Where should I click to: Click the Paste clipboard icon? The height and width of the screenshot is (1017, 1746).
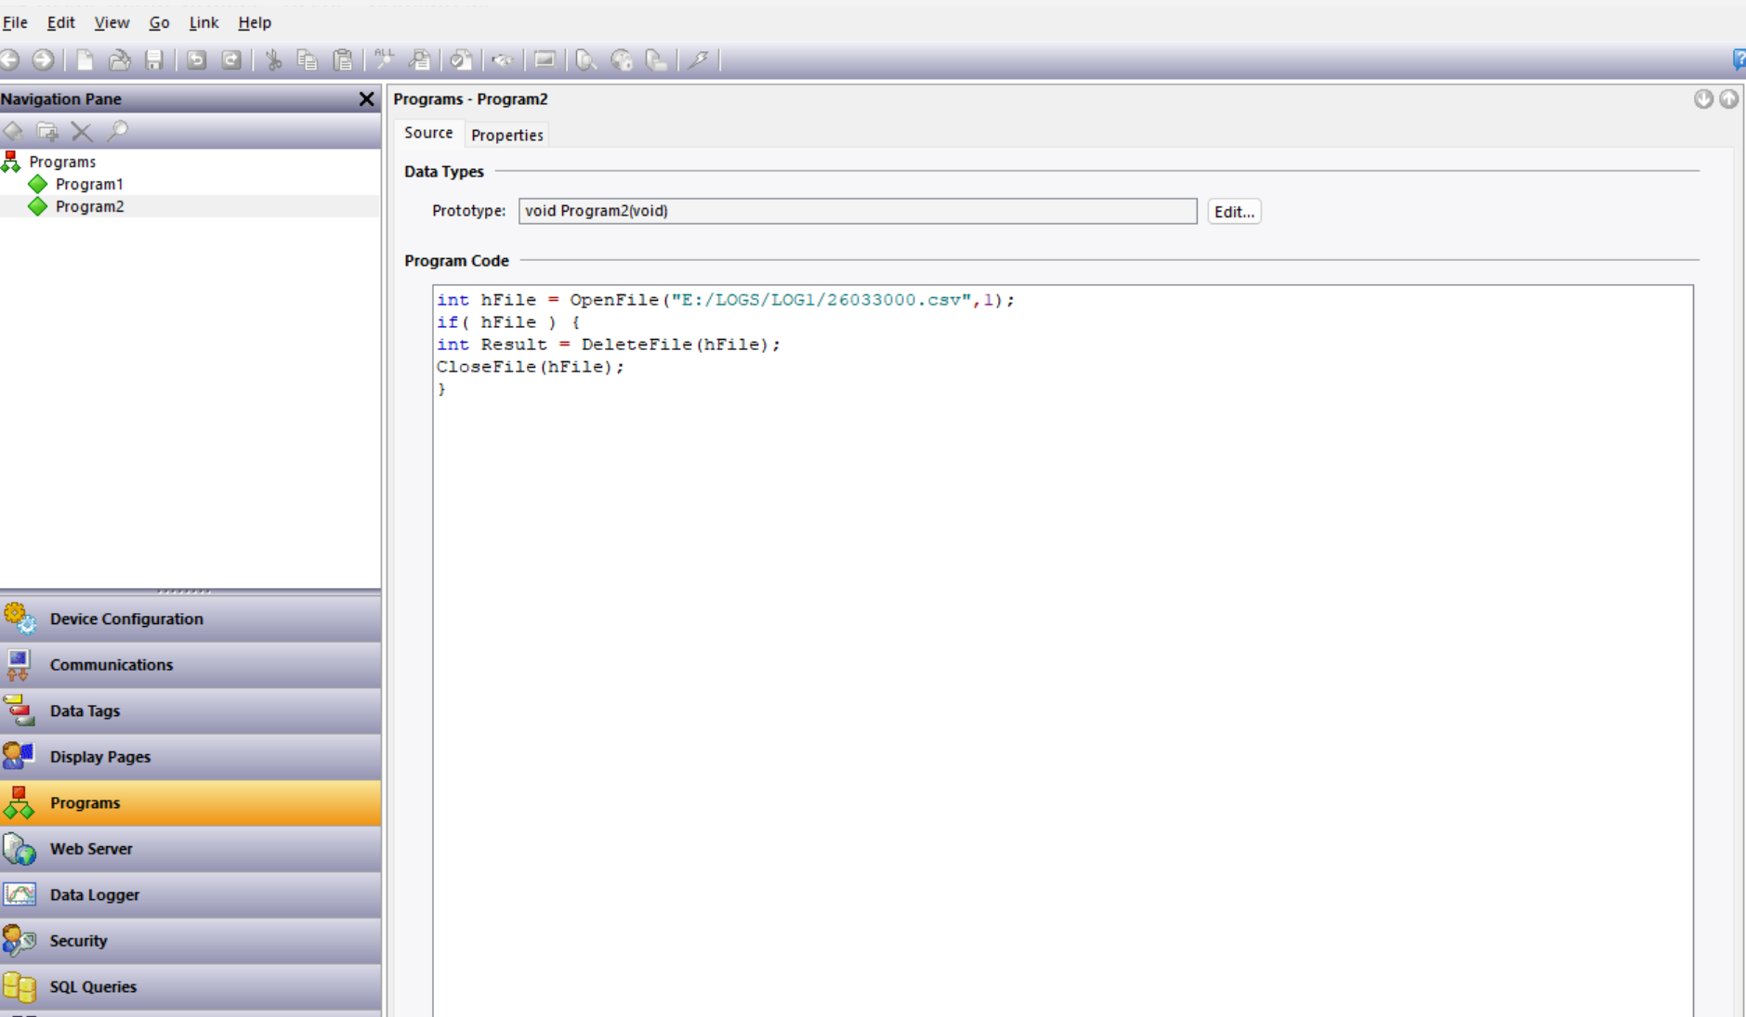343,60
